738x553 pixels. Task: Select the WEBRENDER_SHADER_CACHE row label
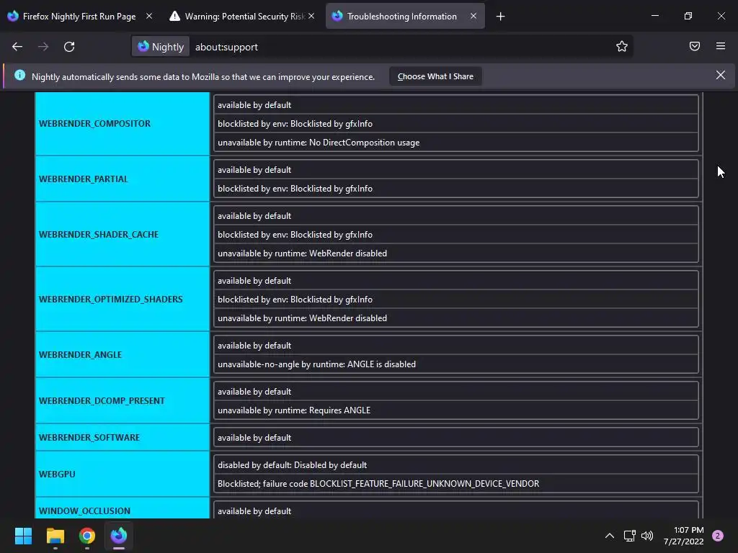tap(98, 235)
